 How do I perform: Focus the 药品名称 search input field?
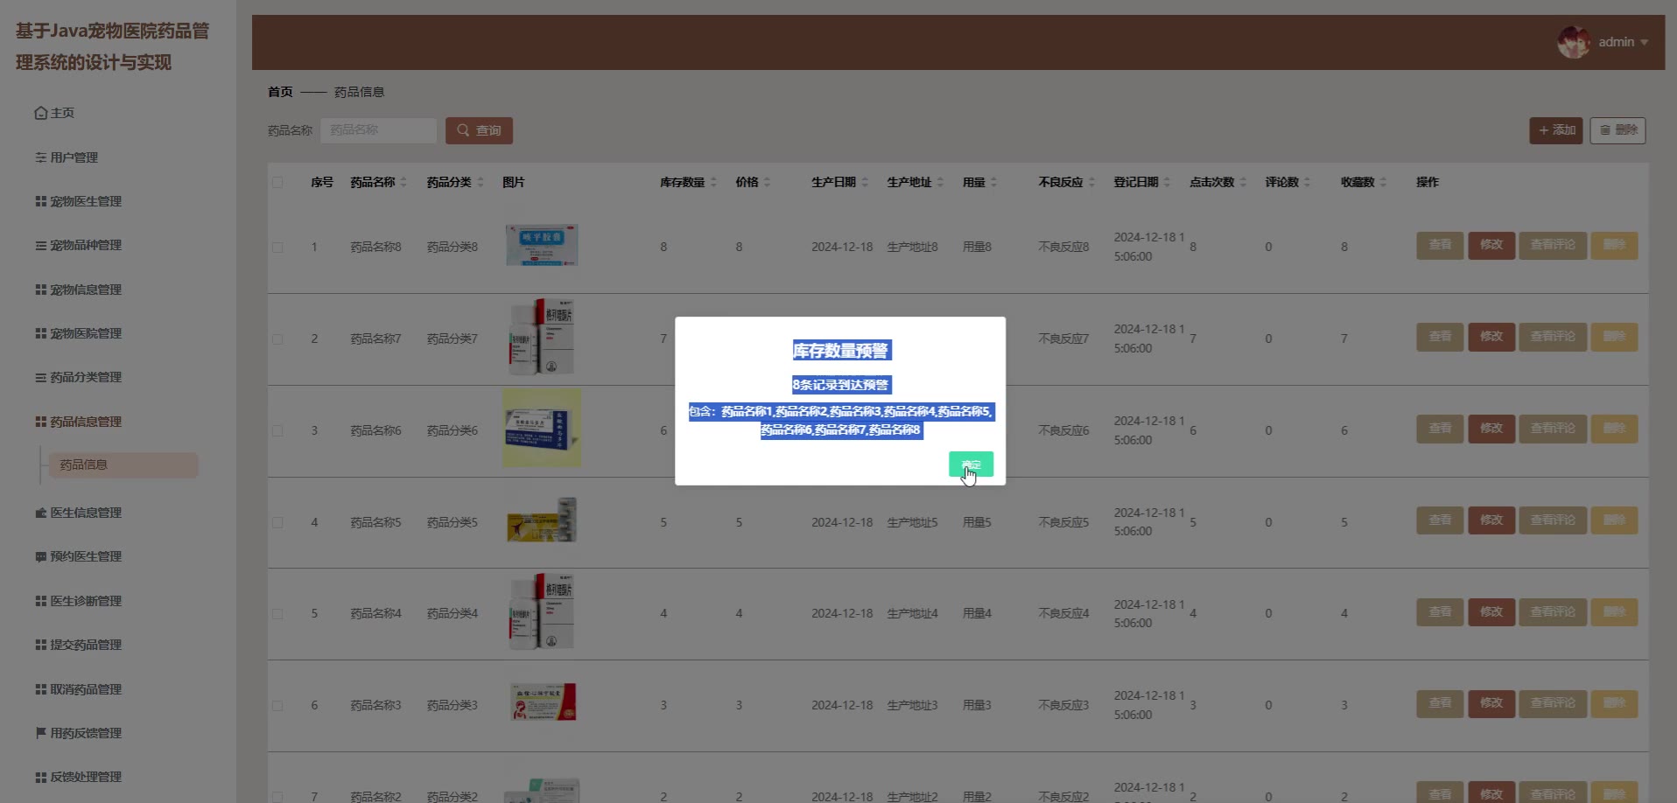coord(378,130)
